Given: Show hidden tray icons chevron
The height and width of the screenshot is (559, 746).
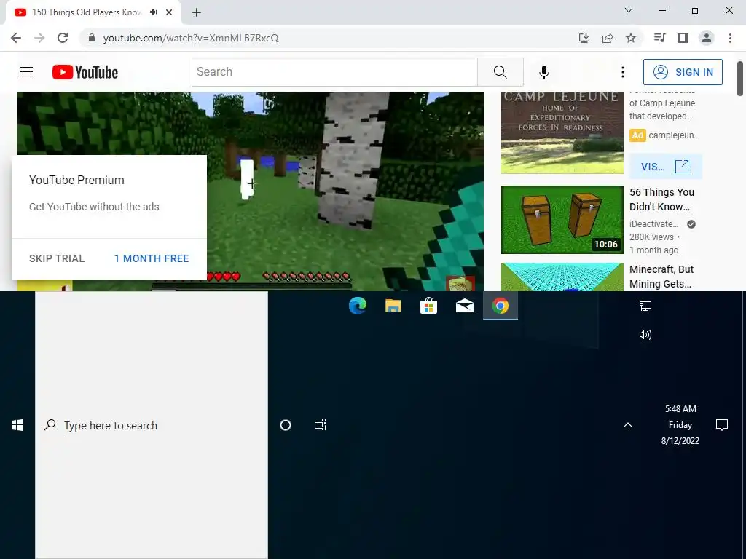Looking at the screenshot, I should pyautogui.click(x=628, y=425).
